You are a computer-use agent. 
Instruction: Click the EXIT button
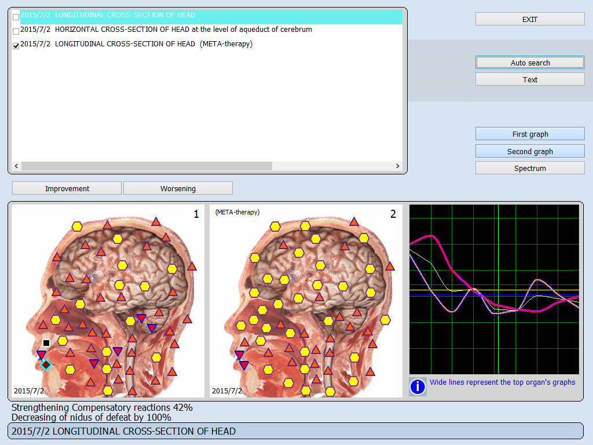point(530,19)
